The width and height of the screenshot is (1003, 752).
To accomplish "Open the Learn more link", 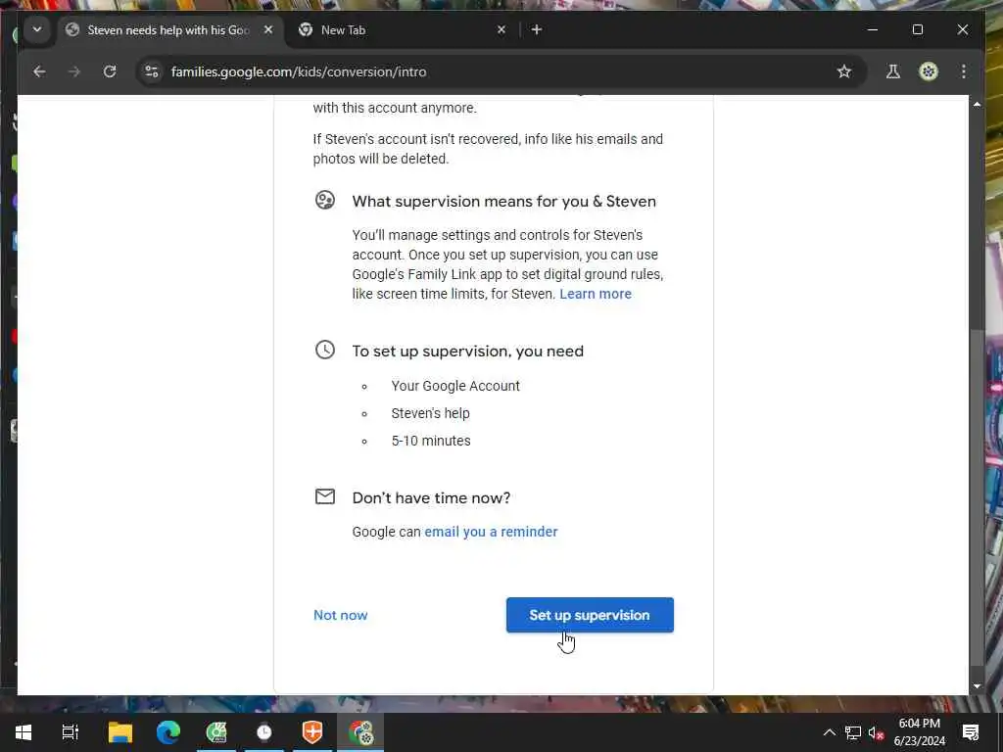I will coord(596,294).
